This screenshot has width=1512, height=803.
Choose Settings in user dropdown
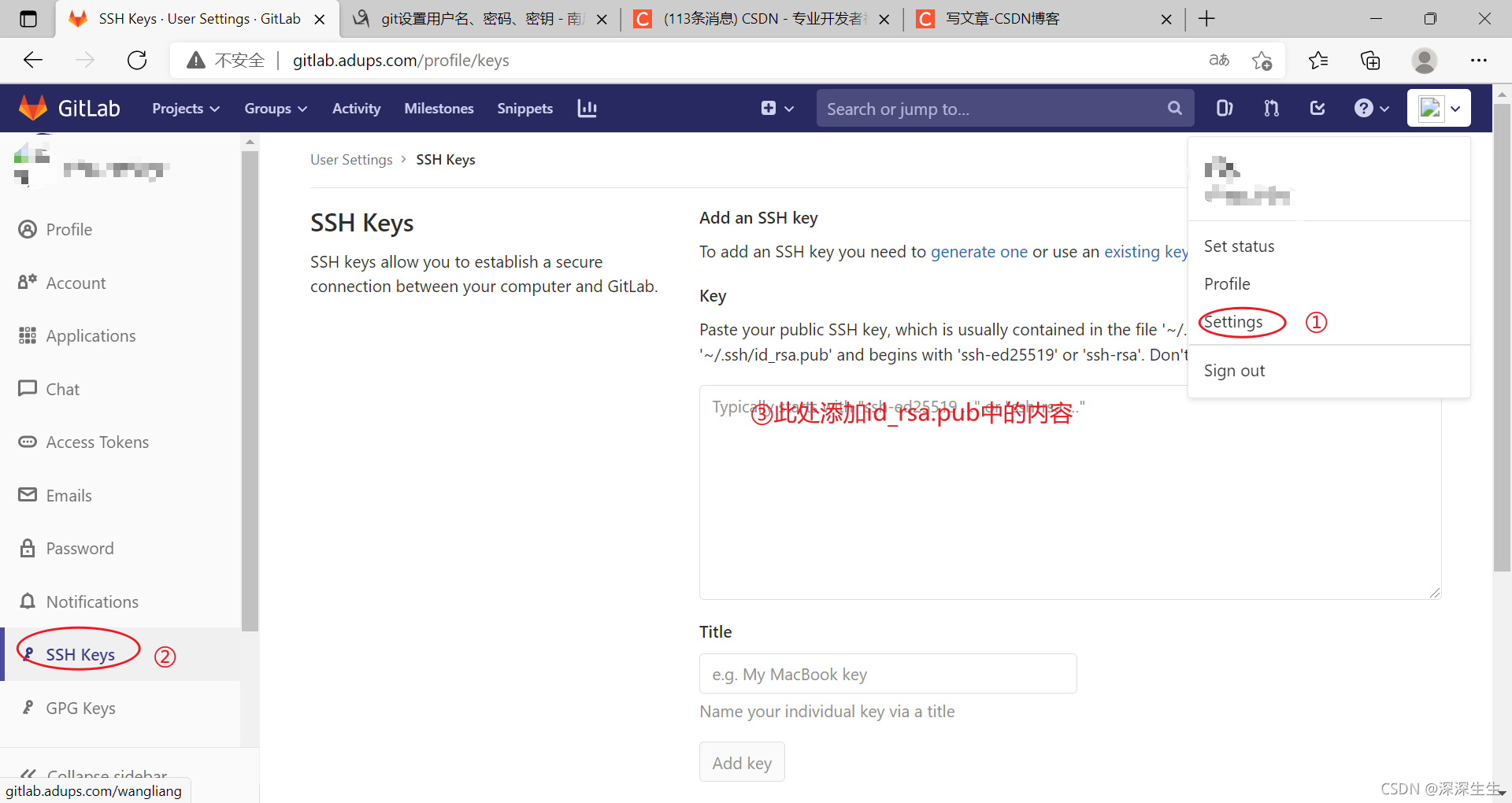point(1233,322)
